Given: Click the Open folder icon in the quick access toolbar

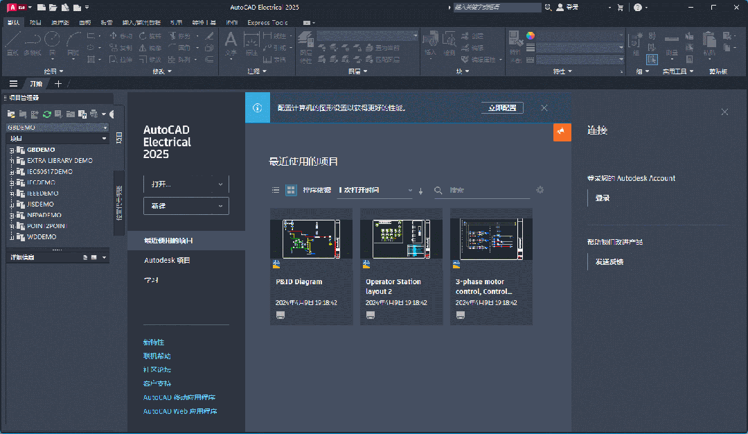Looking at the screenshot, I should click(x=53, y=7).
